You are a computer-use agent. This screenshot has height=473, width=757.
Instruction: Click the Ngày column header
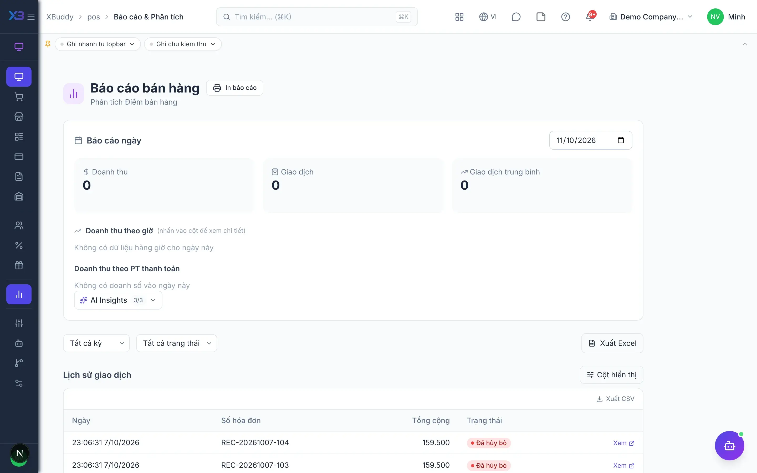(x=81, y=420)
